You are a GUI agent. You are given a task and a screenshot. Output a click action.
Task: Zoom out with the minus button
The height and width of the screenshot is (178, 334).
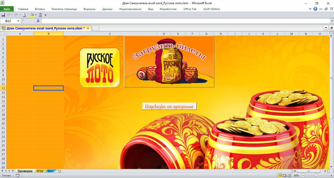[303, 175]
